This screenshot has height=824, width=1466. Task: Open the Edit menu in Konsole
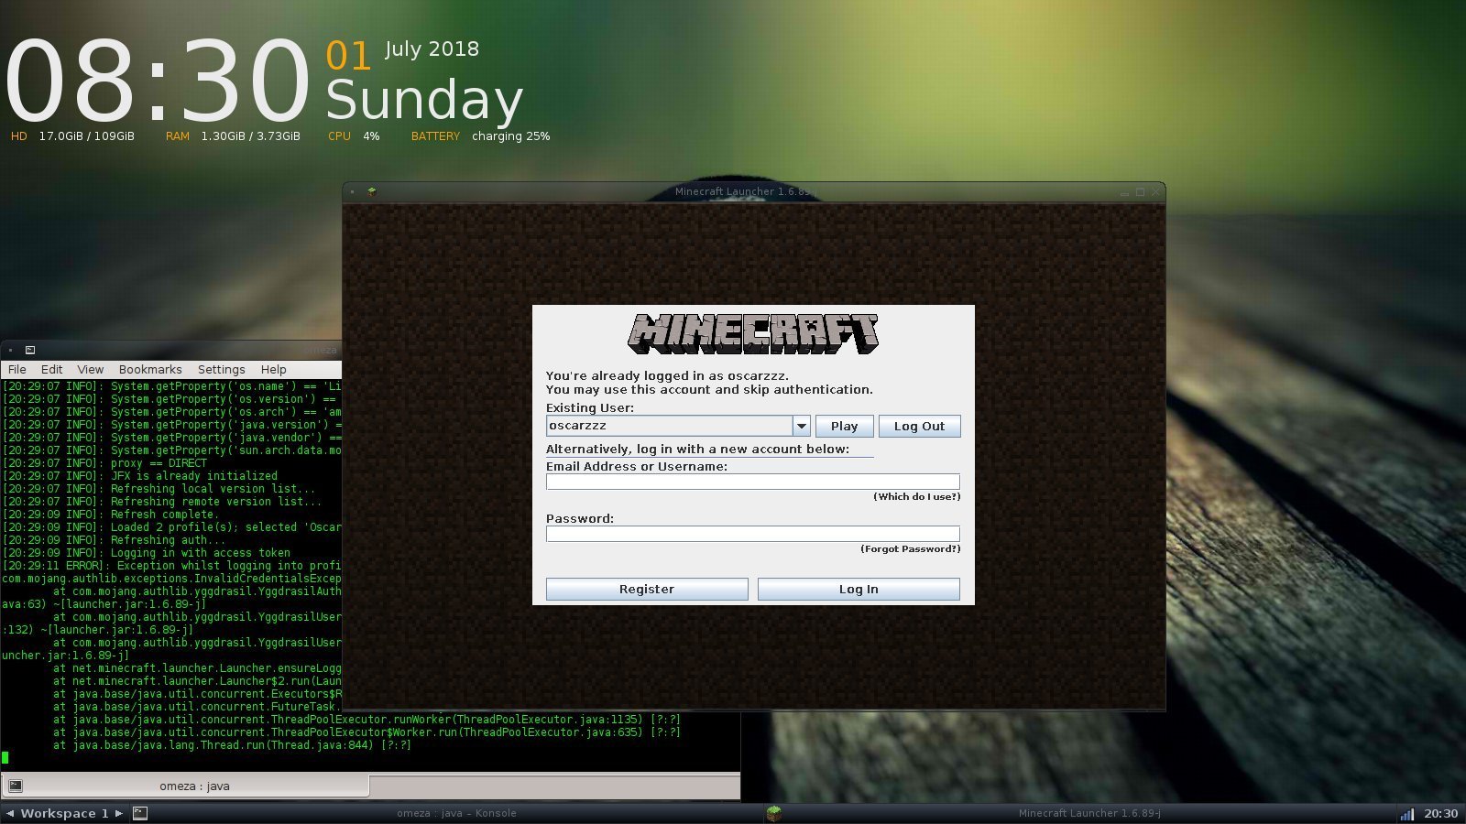[52, 369]
